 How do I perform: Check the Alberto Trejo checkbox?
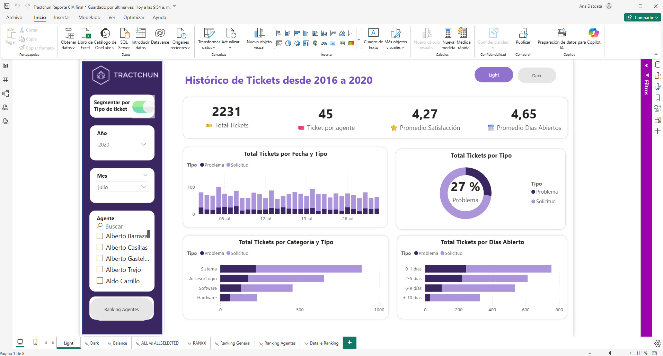(100, 269)
